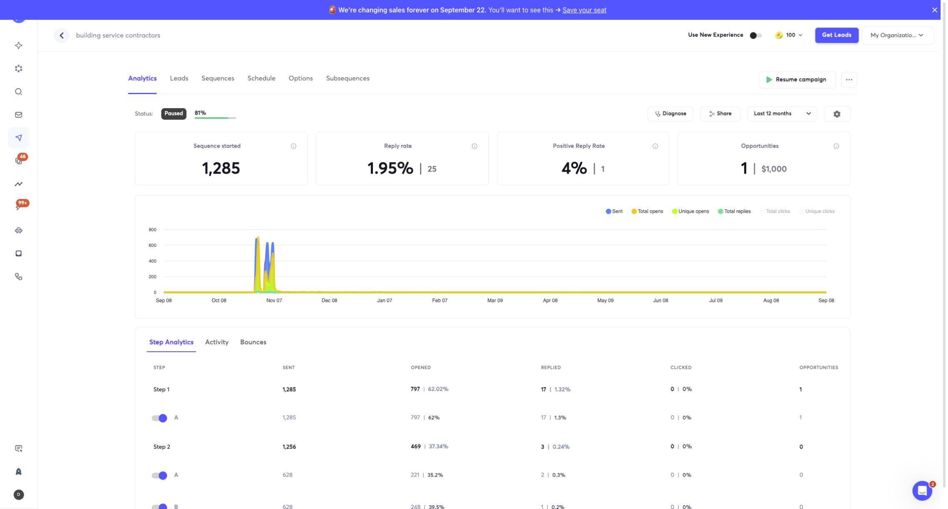Screen dimensions: 948x509
Task: Click info icon on Reply rate card
Action: point(474,146)
